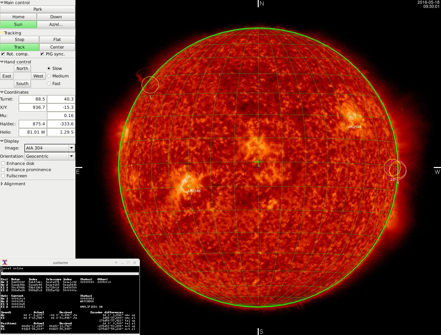Screen dimensions: 441x335
Task: Click the Mu value field
Action: click(61, 116)
